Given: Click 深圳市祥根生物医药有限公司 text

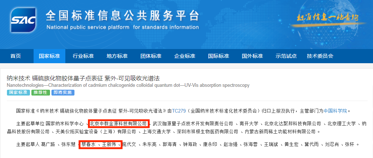Looking at the screenshot, I should 207,131.
